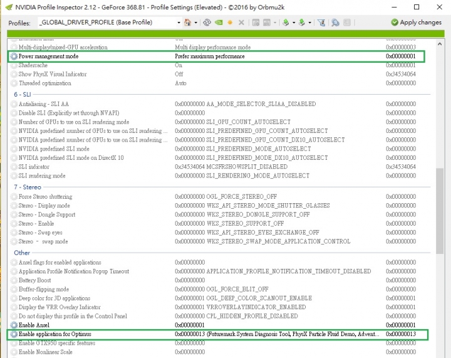
Task: Select 'Enable GTX950 specific features' row
Action: point(219,343)
